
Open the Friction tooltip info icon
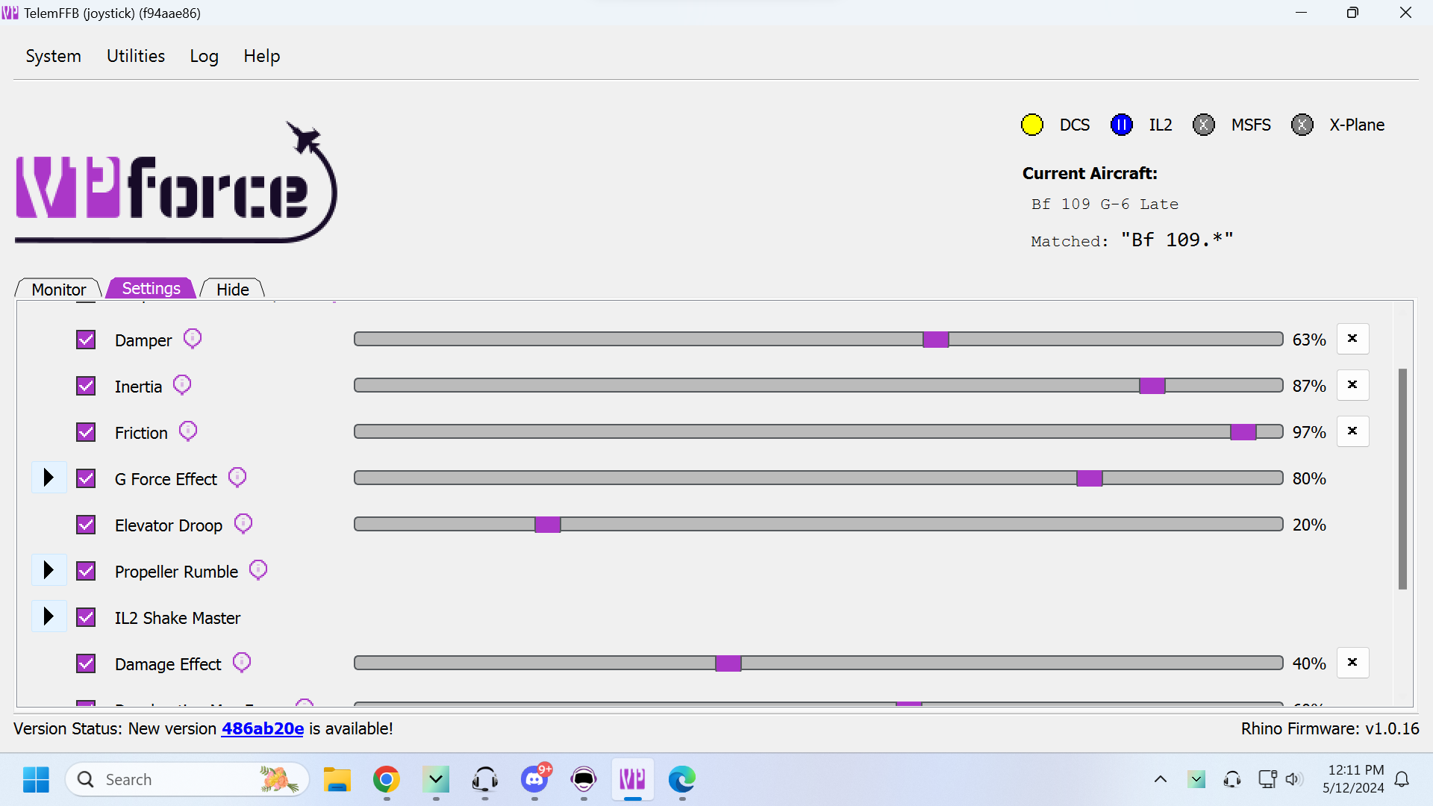188,431
